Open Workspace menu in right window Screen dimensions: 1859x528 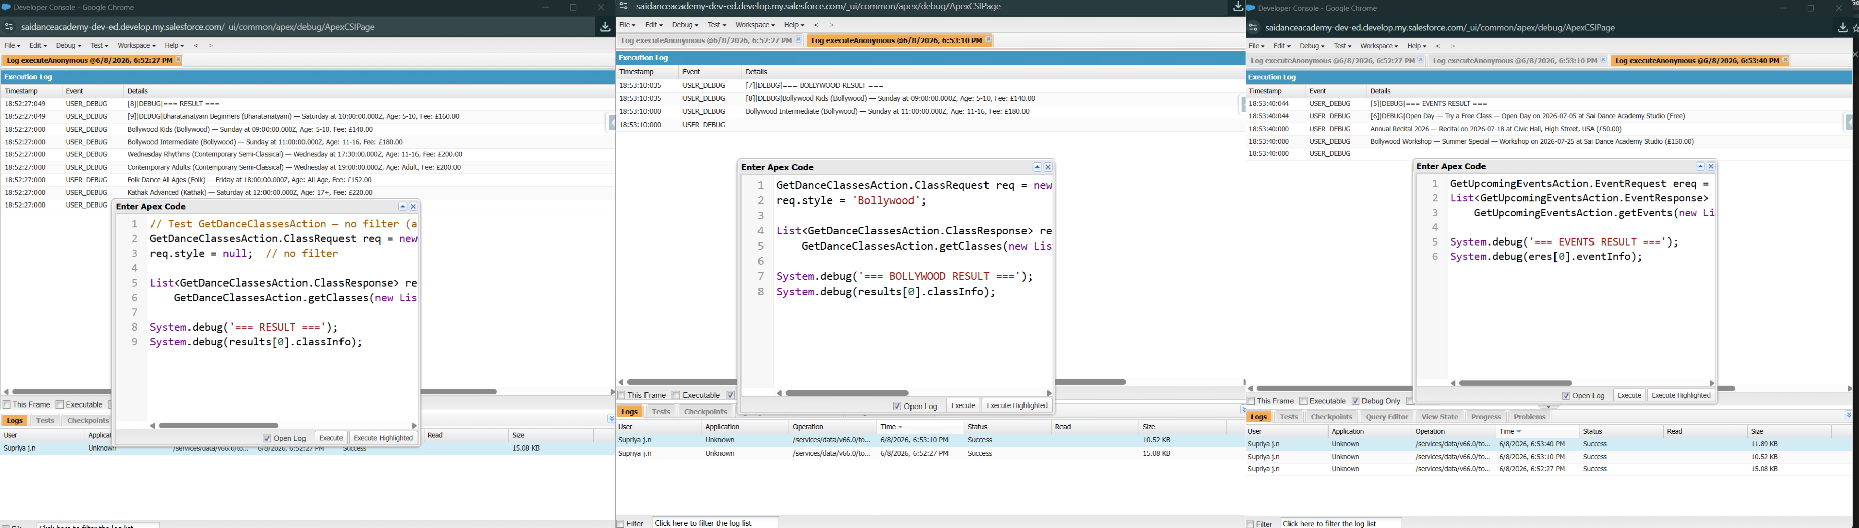tap(1379, 46)
